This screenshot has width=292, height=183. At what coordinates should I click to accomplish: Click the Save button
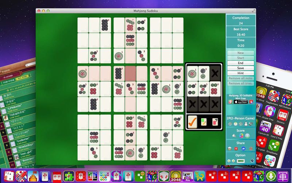[x=241, y=68]
